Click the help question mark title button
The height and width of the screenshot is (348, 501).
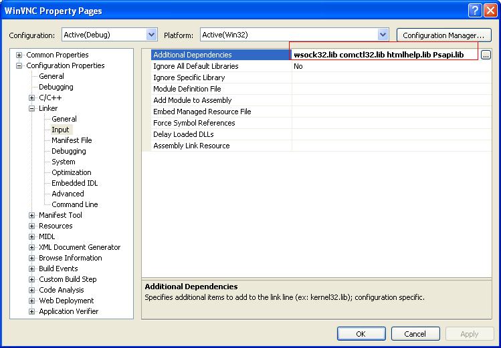pos(475,11)
